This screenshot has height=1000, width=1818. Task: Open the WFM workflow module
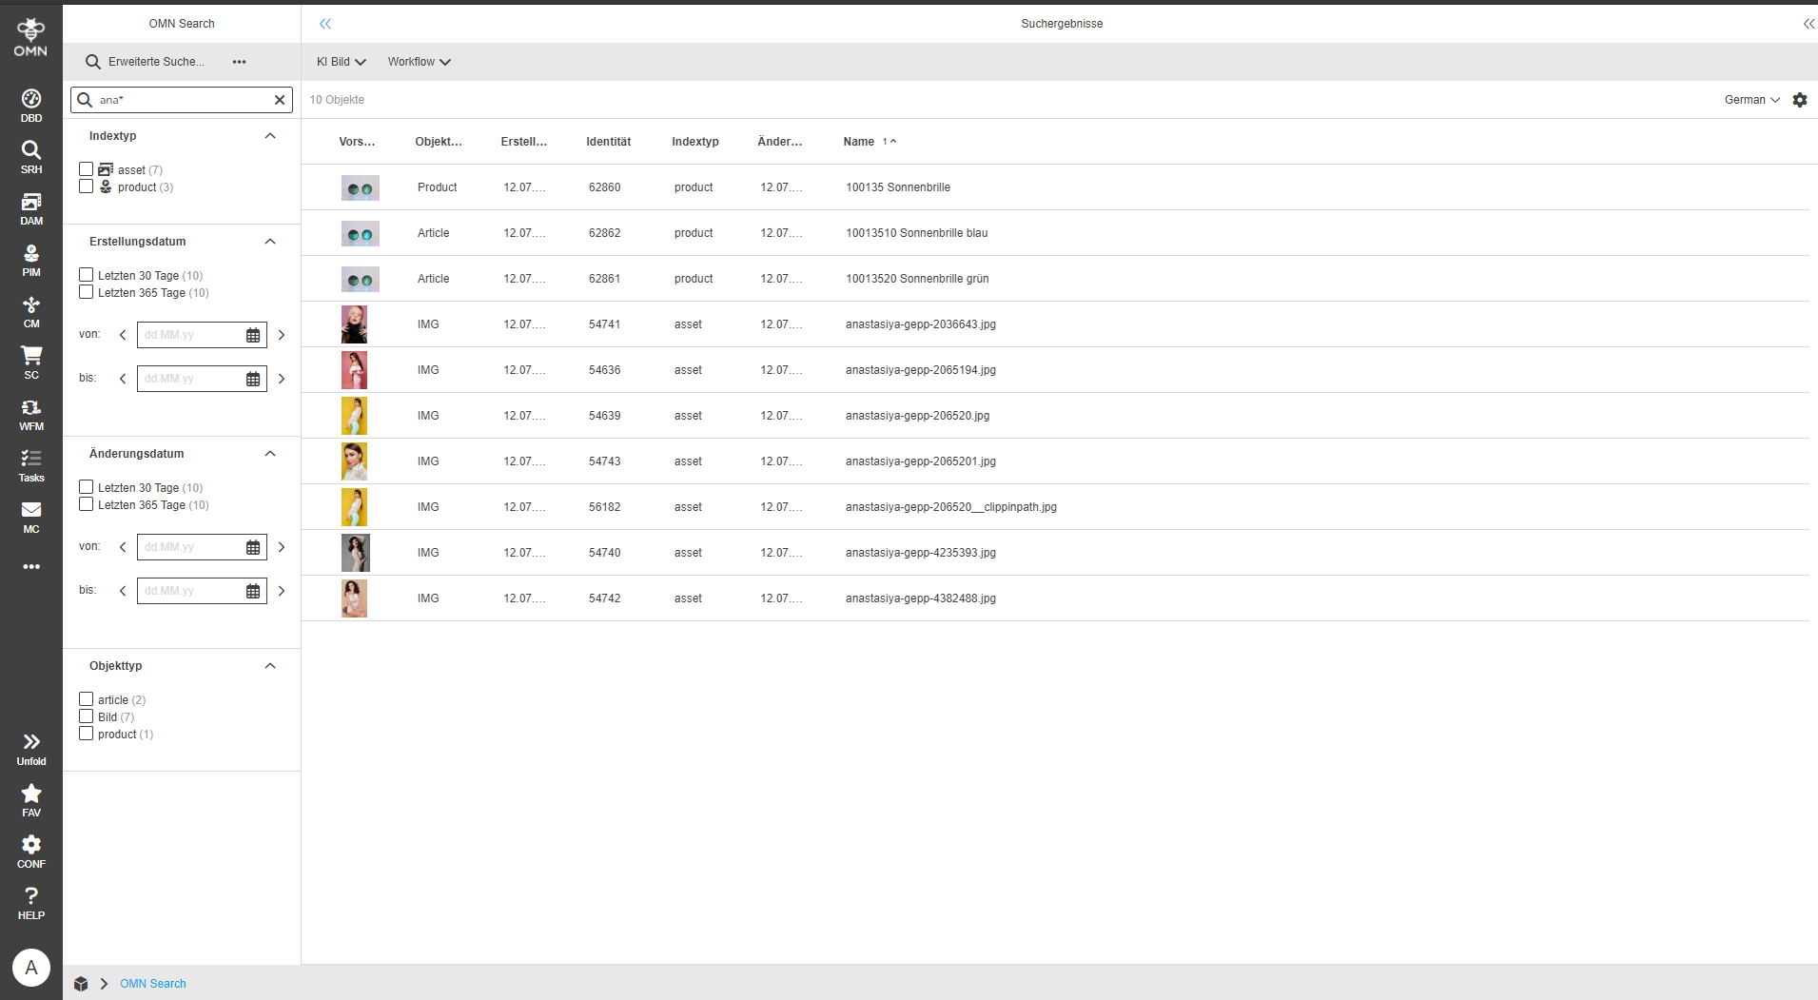tap(30, 411)
